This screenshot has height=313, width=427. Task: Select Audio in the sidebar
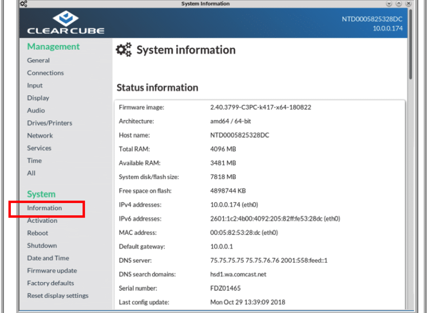36,110
